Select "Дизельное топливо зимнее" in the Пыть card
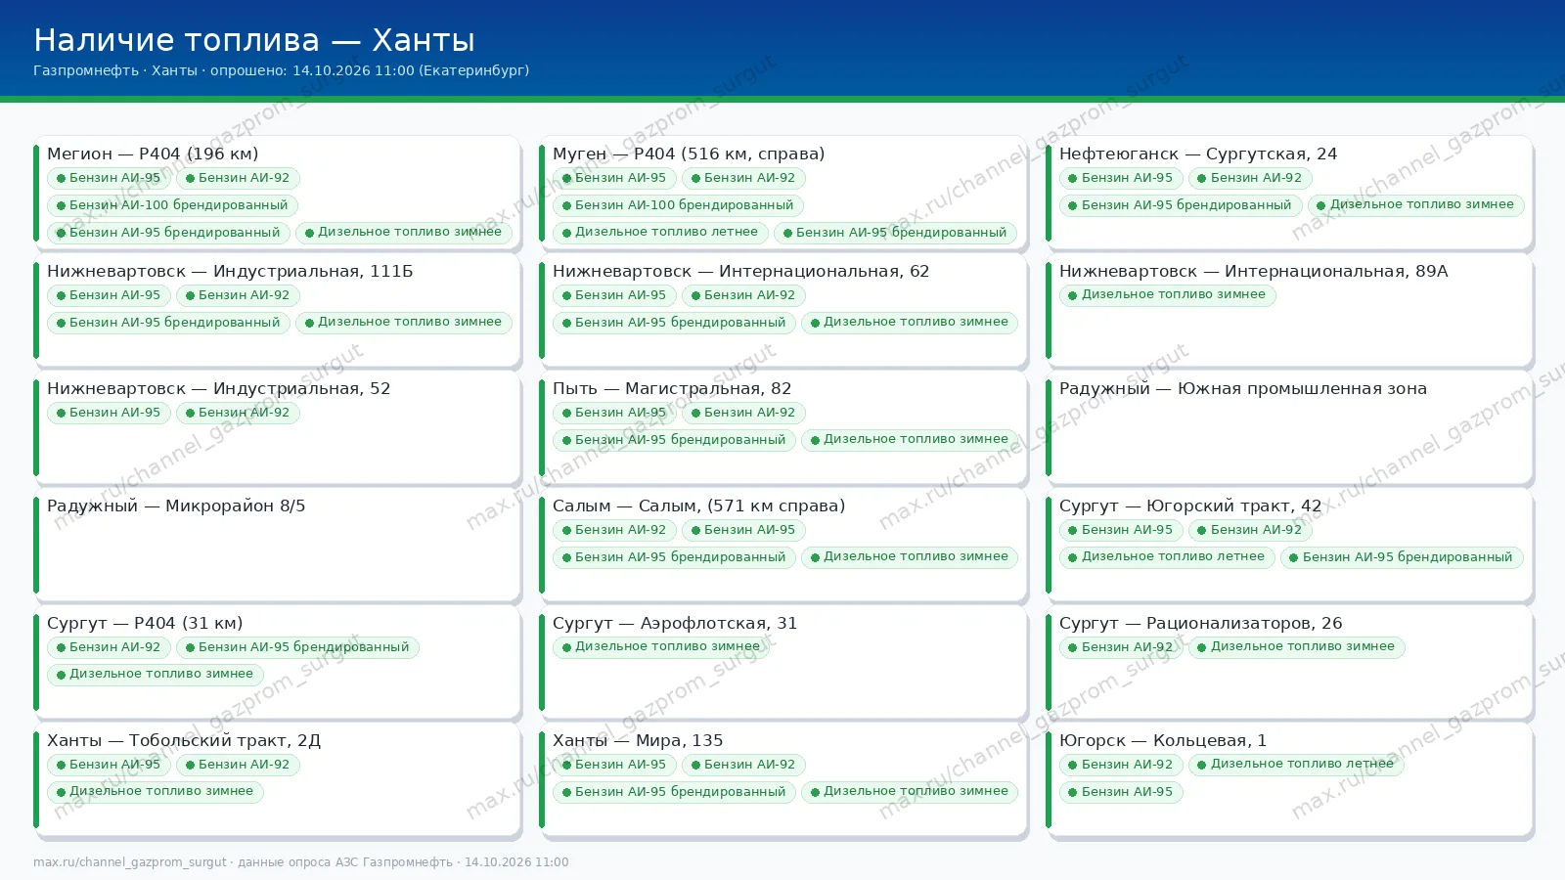This screenshot has width=1565, height=880. (x=910, y=440)
